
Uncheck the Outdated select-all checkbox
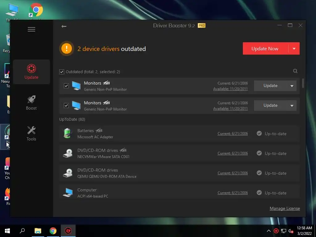[x=62, y=72]
